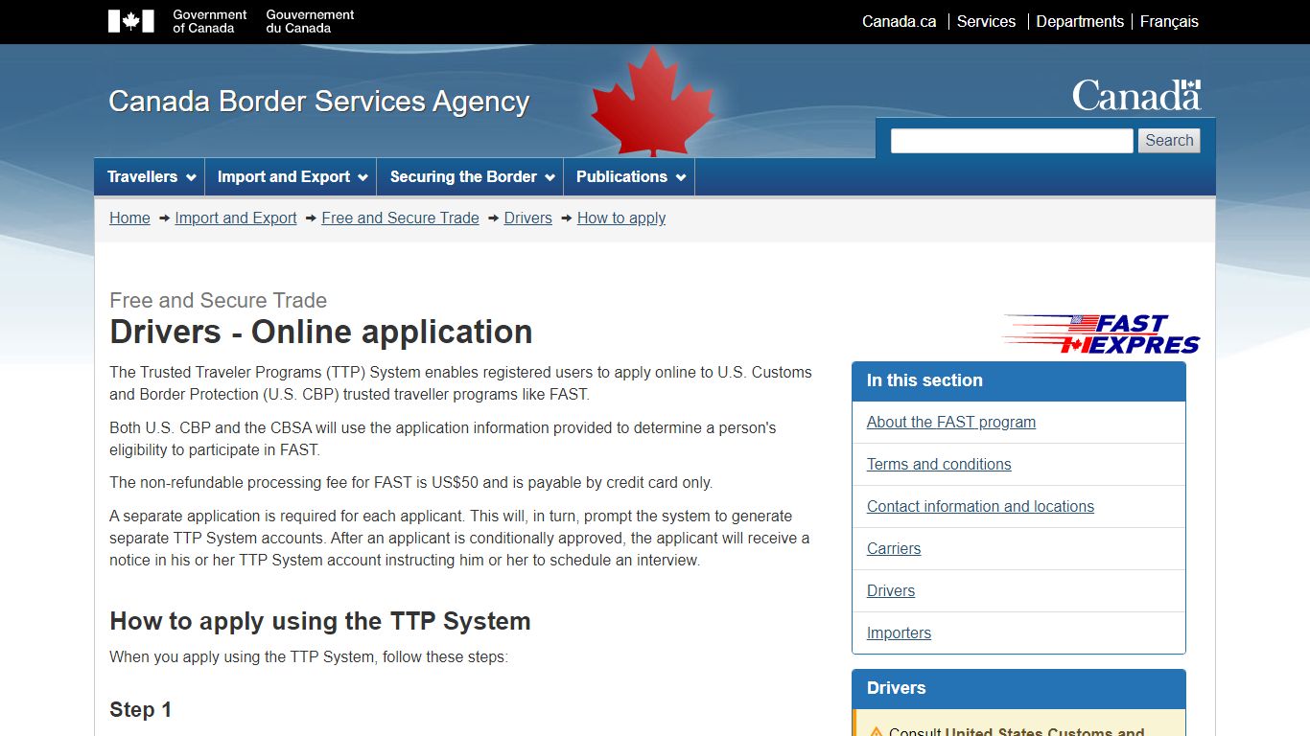Open Carriers link in section menu
The image size is (1310, 736).
pyautogui.click(x=894, y=549)
